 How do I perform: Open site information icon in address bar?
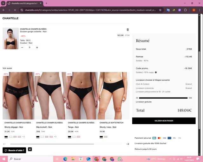click(x=22, y=10)
